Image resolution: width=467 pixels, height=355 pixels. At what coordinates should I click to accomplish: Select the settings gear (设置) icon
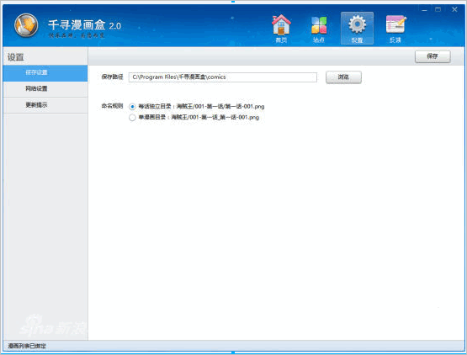point(357,29)
